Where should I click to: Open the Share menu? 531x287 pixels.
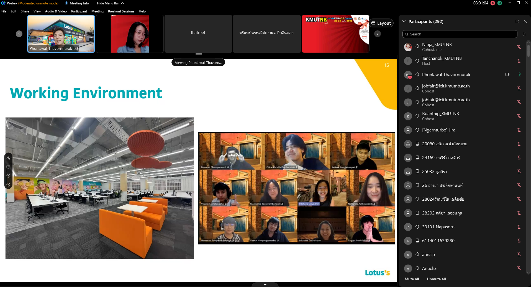pyautogui.click(x=25, y=11)
